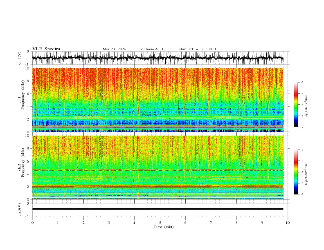Click the time axis tick label "3"
This screenshot has height=250, width=324.
coord(109,223)
